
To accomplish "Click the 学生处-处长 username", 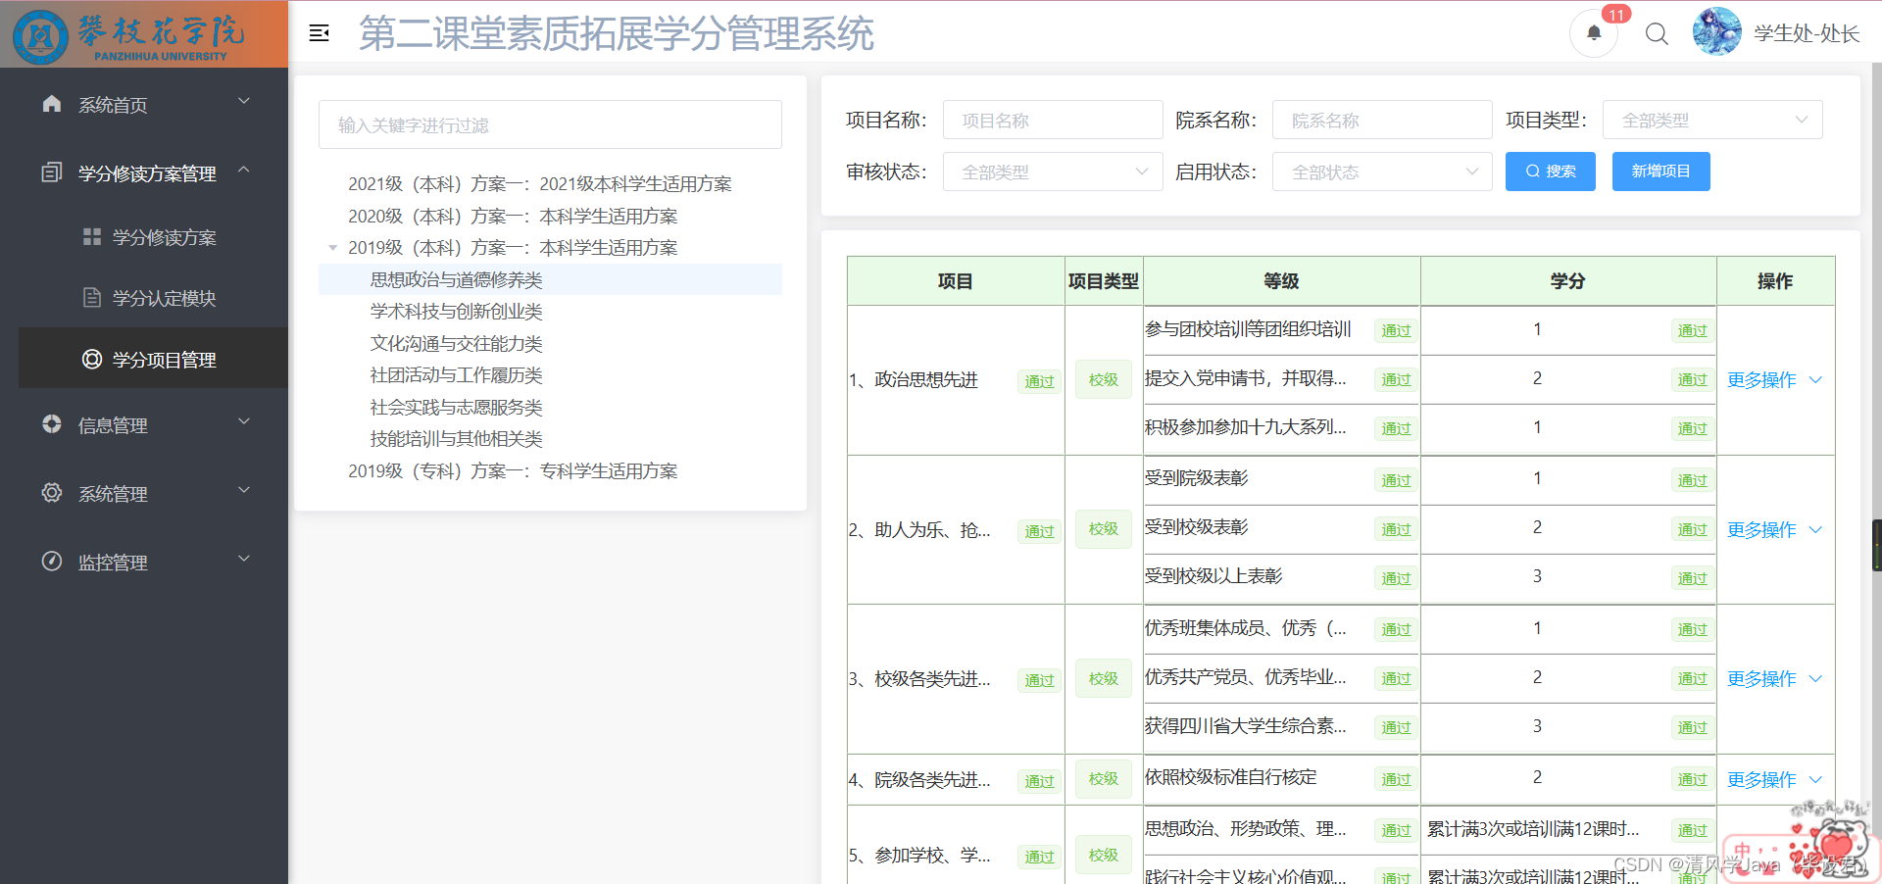I will [1807, 34].
